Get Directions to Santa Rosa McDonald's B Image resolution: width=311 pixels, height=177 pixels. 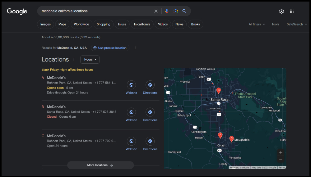[x=150, y=115]
